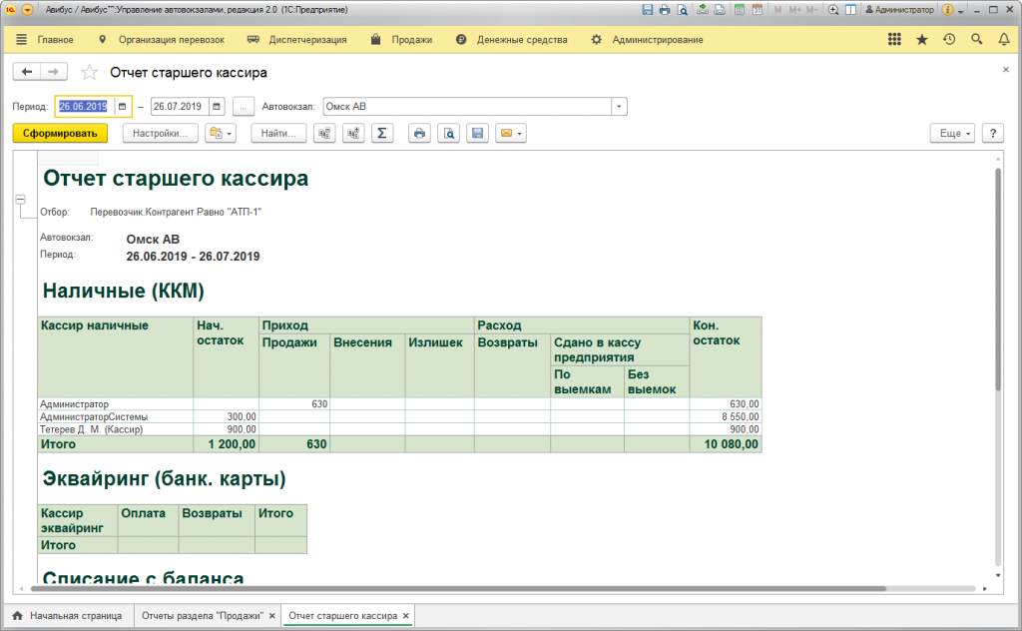
Task: Print the report using the report toolbar printer icon
Action: click(x=420, y=133)
